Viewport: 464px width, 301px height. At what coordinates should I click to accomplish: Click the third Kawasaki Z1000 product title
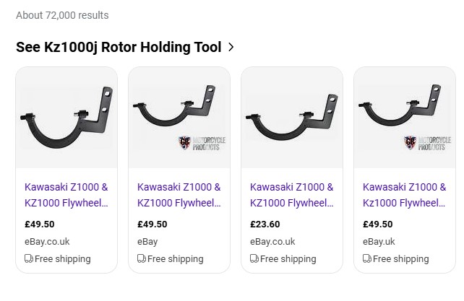tap(292, 195)
